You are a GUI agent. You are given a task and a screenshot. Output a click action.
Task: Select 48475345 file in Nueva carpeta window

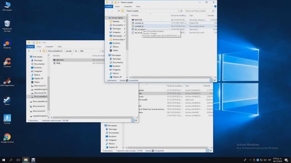pyautogui.click(x=138, y=20)
